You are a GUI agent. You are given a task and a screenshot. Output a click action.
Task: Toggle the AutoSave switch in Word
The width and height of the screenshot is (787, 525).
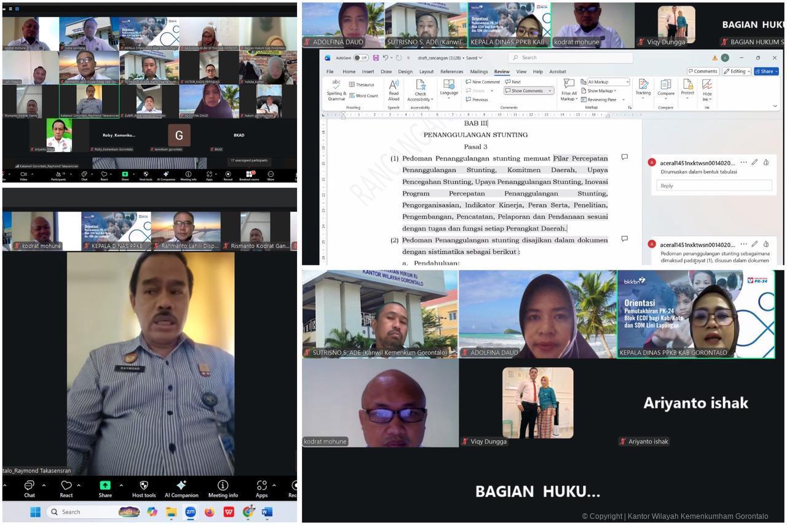pos(361,58)
